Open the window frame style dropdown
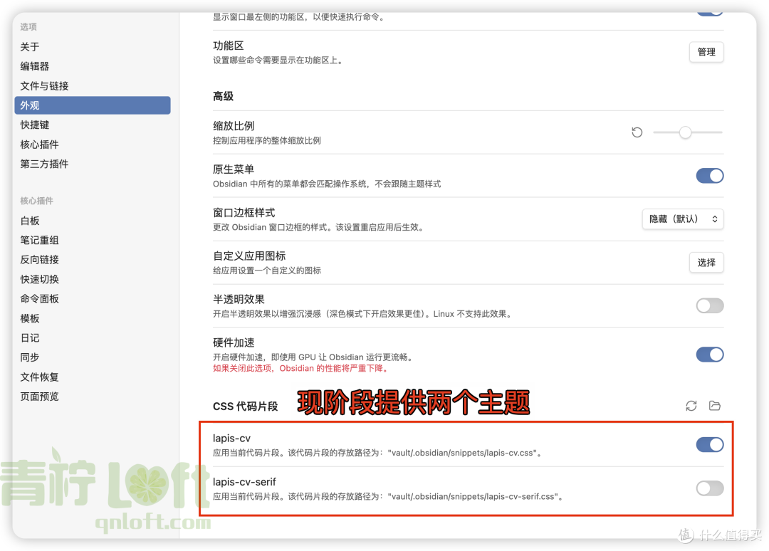Viewport: 769px width, 551px height. point(683,219)
